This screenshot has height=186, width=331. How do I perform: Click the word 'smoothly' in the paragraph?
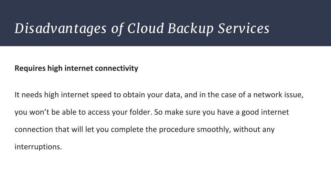tap(213, 129)
